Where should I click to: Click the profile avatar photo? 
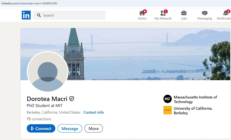tap(48, 72)
